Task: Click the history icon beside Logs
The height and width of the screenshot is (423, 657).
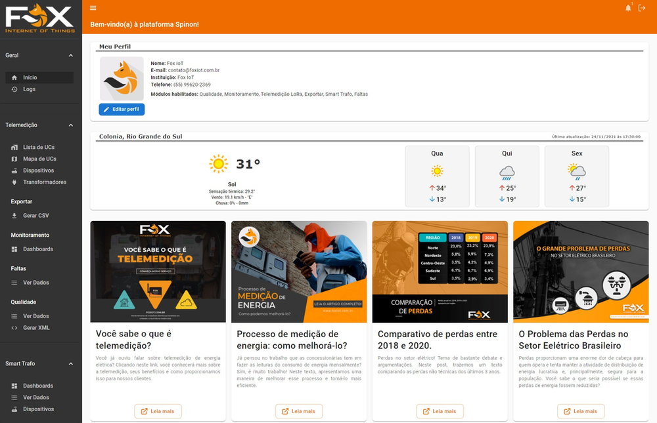Action: click(14, 89)
